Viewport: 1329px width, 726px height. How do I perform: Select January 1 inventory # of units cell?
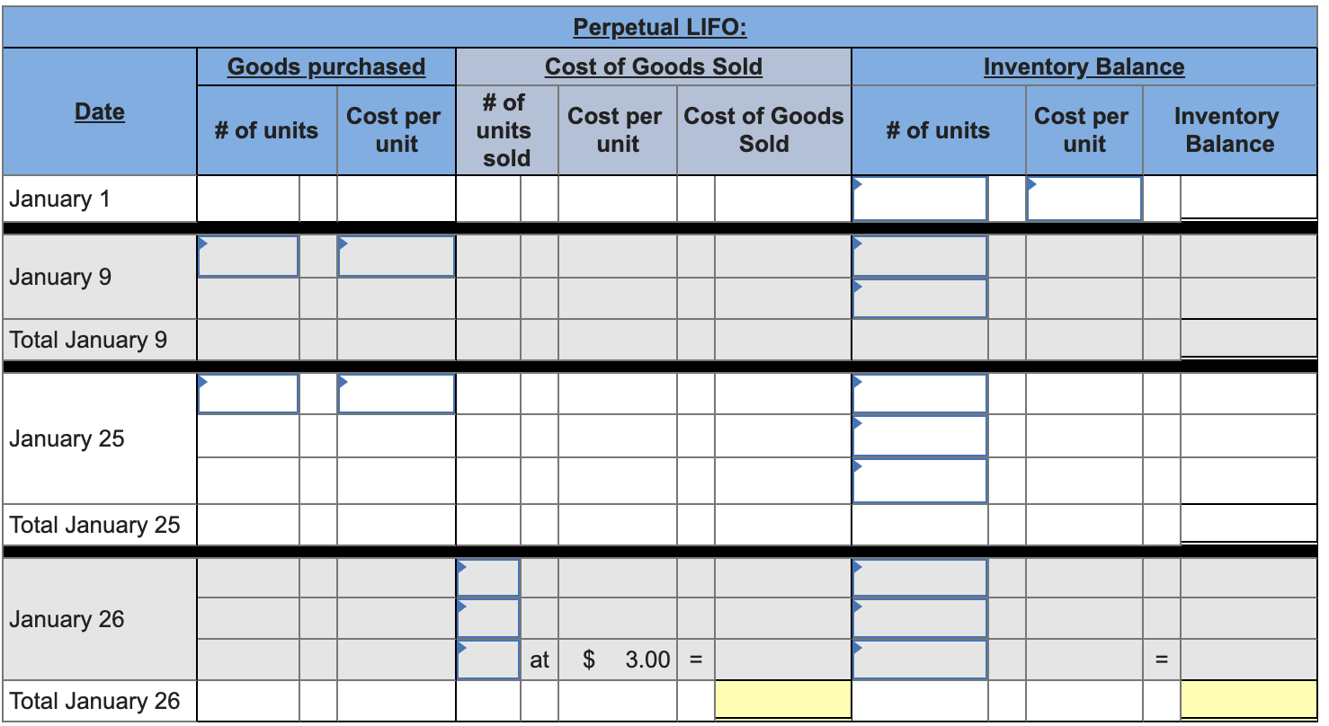[x=919, y=199]
